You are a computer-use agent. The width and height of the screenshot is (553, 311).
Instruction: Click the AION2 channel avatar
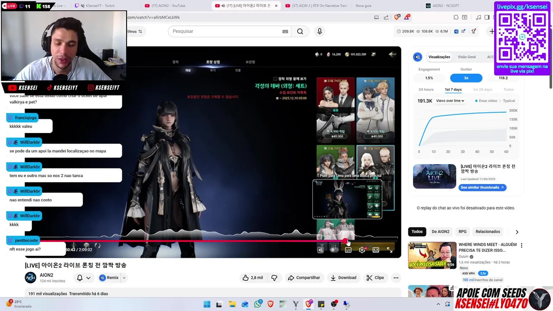click(x=30, y=278)
